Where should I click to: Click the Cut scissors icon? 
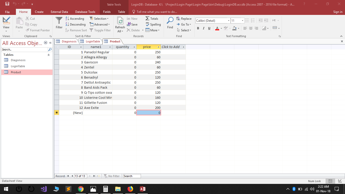[30, 19]
